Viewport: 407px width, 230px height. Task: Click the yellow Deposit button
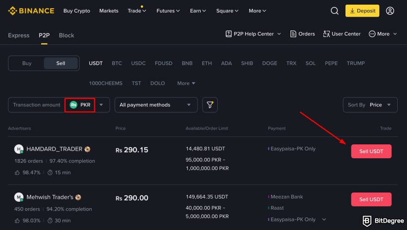[x=362, y=11]
